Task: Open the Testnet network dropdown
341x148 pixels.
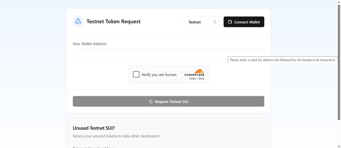Action: tap(203, 22)
